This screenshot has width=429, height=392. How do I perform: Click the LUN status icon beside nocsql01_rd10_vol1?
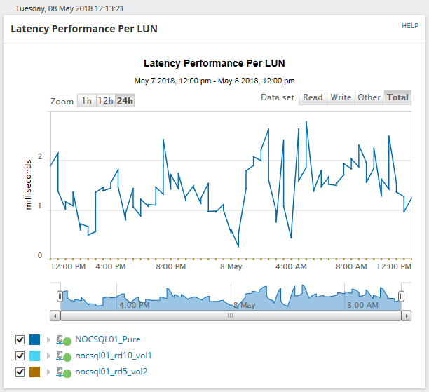click(64, 356)
